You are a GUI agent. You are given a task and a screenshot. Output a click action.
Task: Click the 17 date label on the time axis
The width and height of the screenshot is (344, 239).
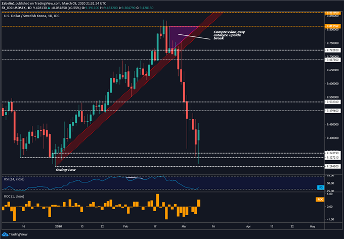[x=155, y=226]
